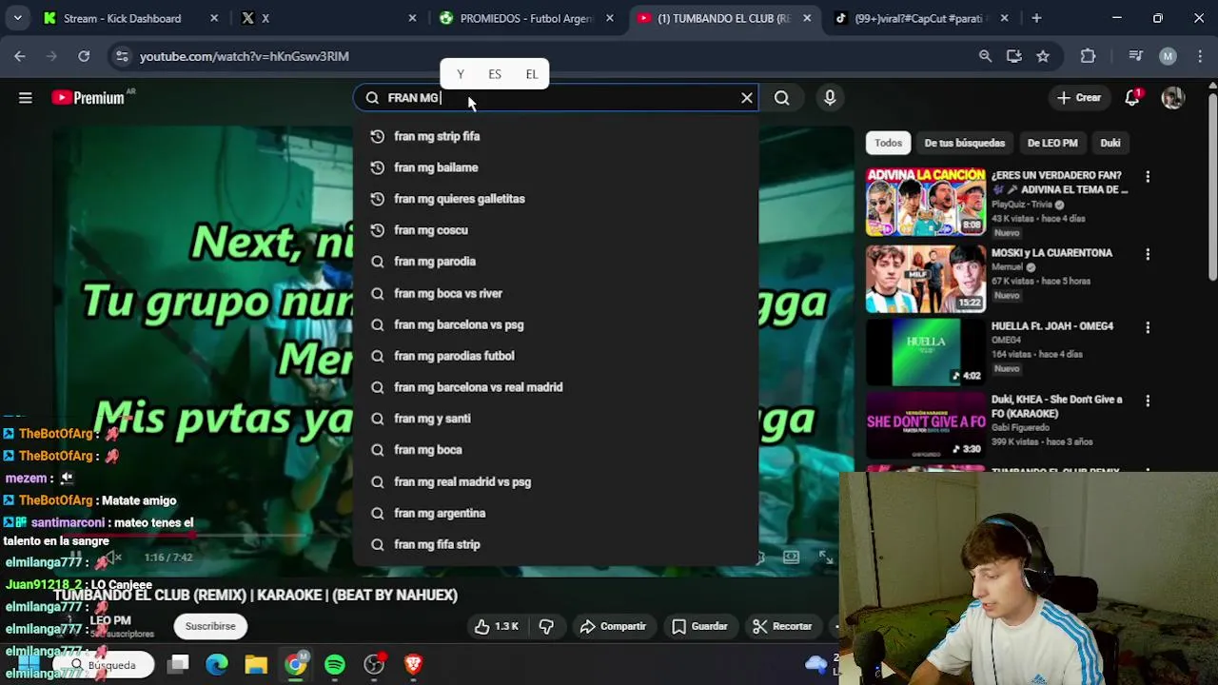Viewport: 1218px width, 685px height.
Task: Open the Chrome three-dot menu
Action: [1198, 56]
